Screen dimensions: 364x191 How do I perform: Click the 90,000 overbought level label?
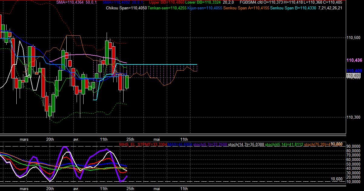pos(336,144)
